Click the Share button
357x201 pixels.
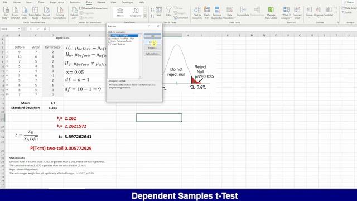coord(349,2)
